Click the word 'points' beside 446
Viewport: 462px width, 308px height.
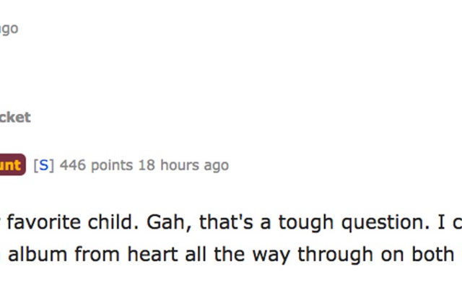coord(112,166)
